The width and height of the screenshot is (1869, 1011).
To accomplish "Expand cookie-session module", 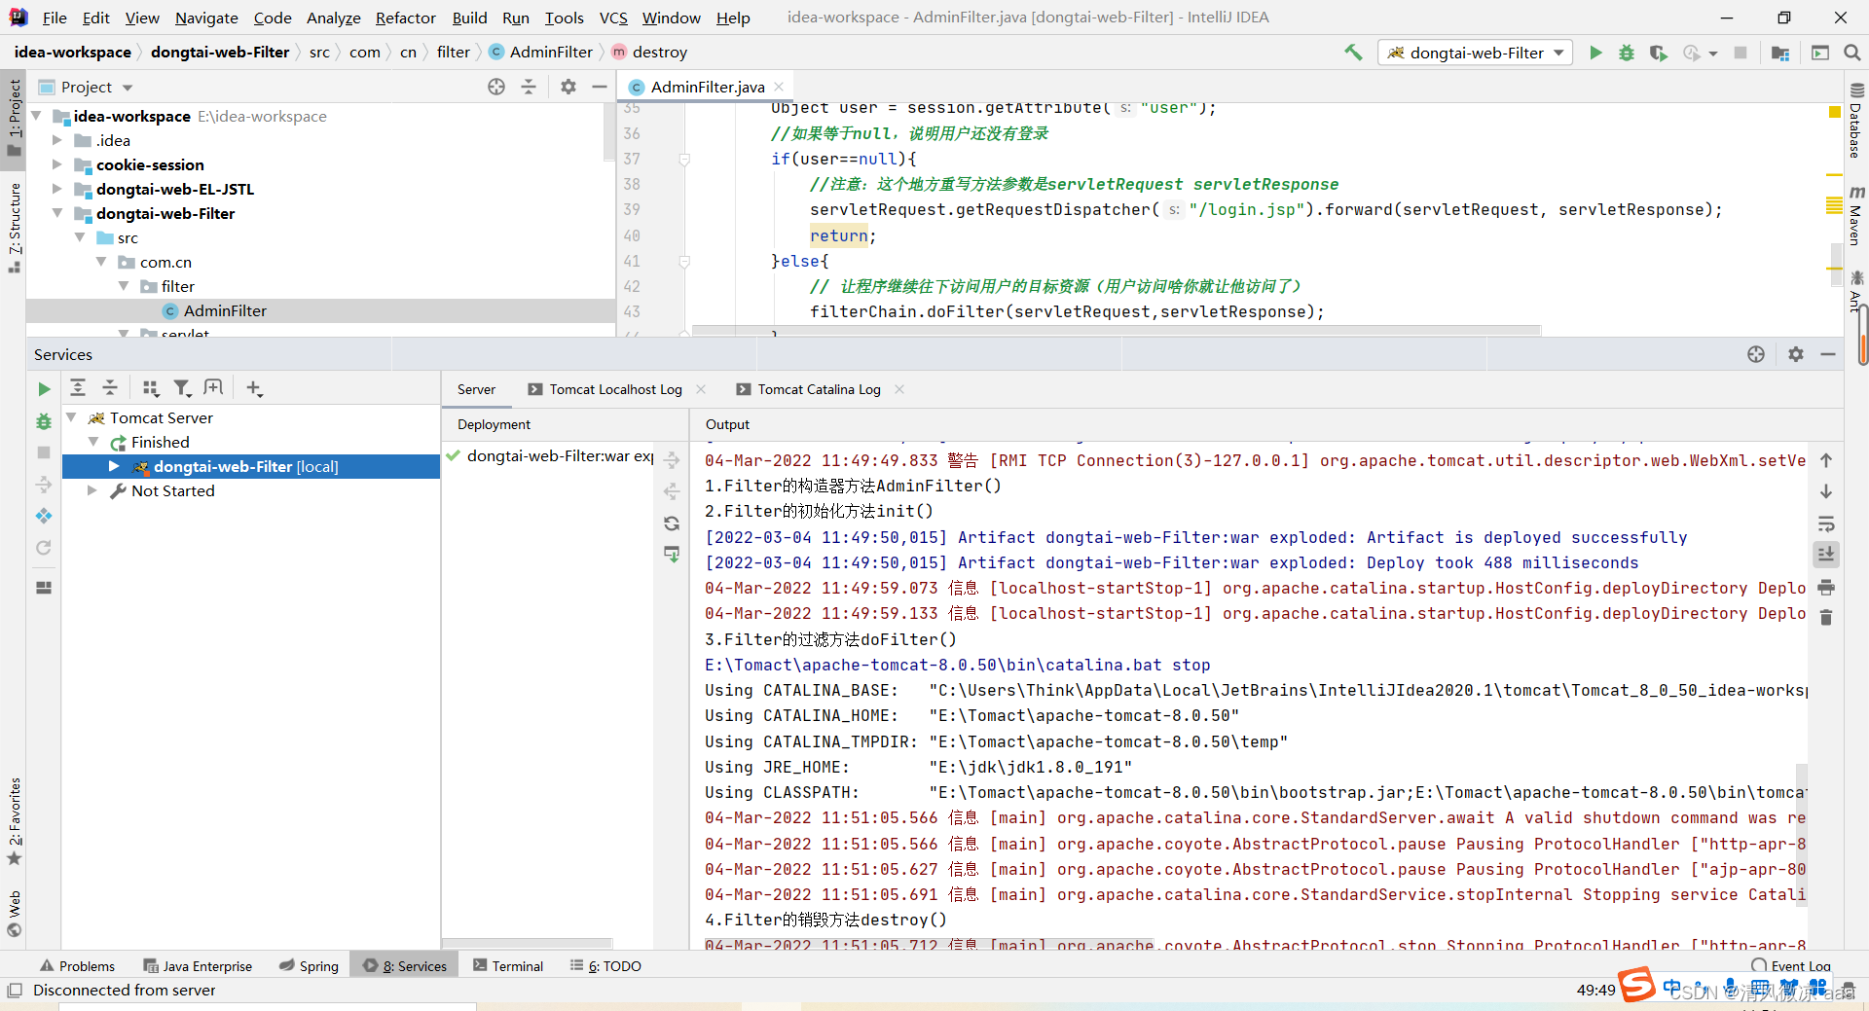I will pyautogui.click(x=57, y=164).
